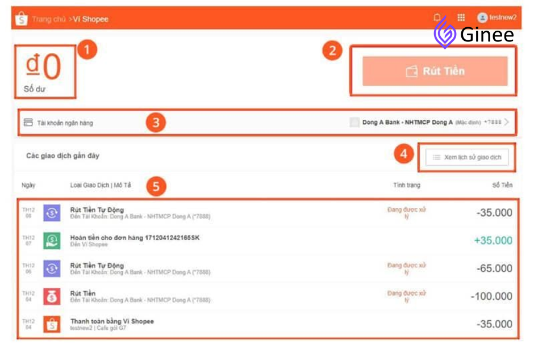Go to Trang chủ breadcrumb
The width and height of the screenshot is (534, 344).
point(48,19)
